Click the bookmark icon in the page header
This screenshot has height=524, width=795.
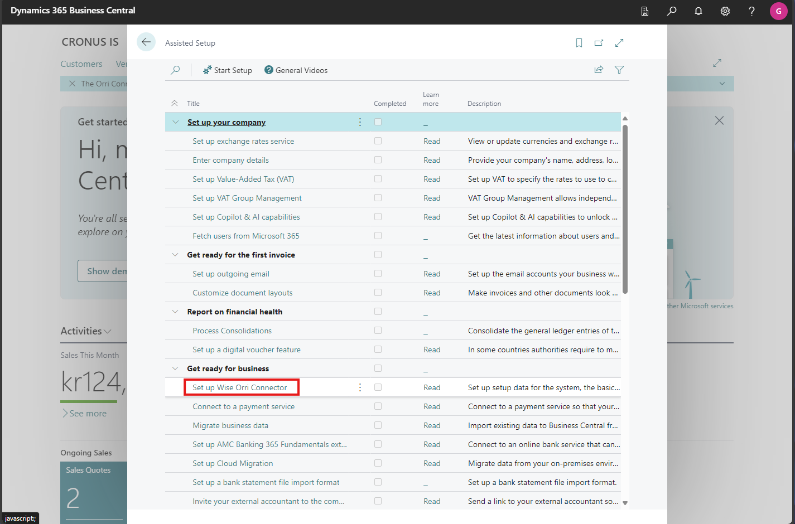click(x=579, y=43)
